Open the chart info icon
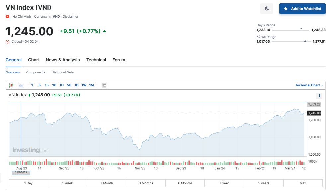 319,96
